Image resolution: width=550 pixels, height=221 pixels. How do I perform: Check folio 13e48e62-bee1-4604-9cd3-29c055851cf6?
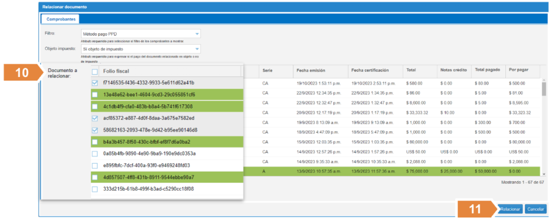[x=95, y=95]
